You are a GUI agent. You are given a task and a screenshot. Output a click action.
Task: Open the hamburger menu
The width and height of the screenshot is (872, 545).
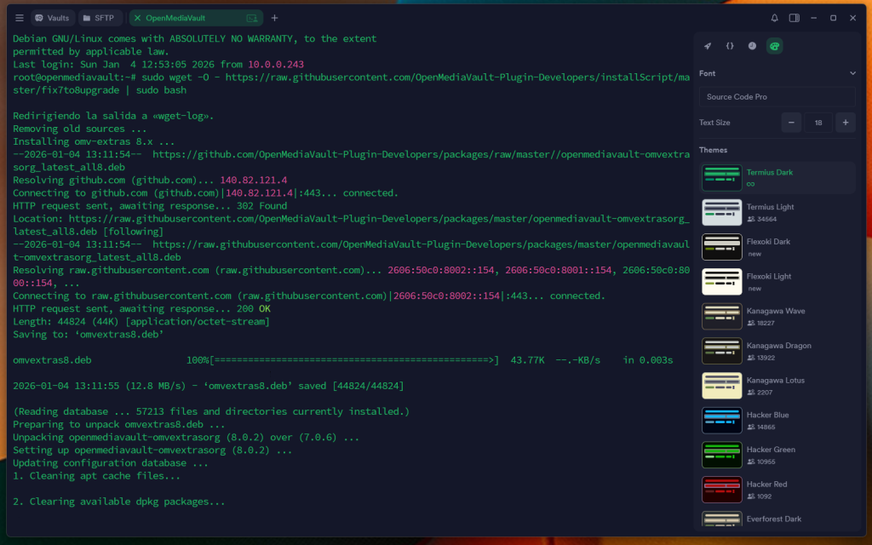click(x=19, y=18)
